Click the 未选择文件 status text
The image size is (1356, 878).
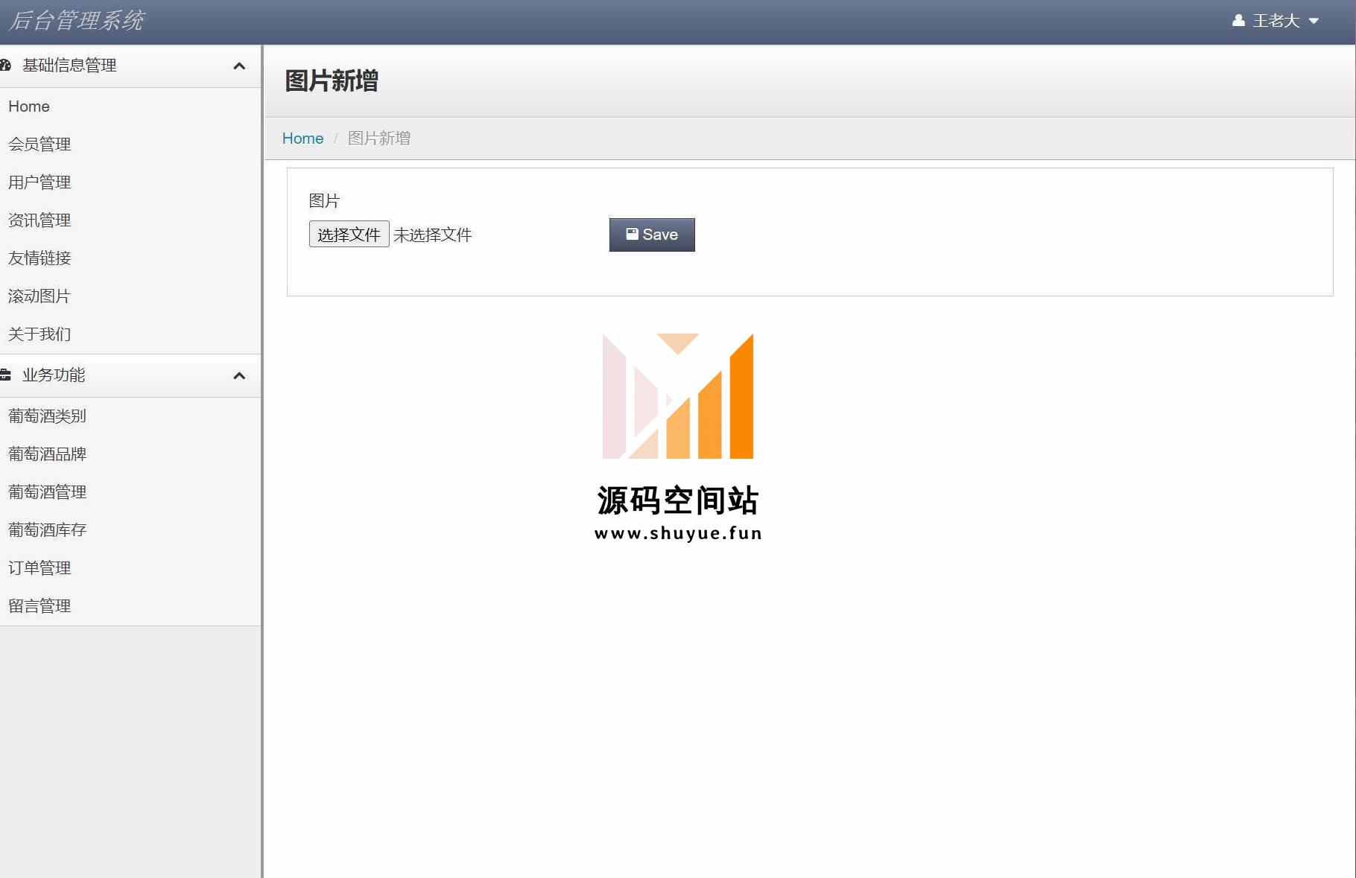(432, 235)
